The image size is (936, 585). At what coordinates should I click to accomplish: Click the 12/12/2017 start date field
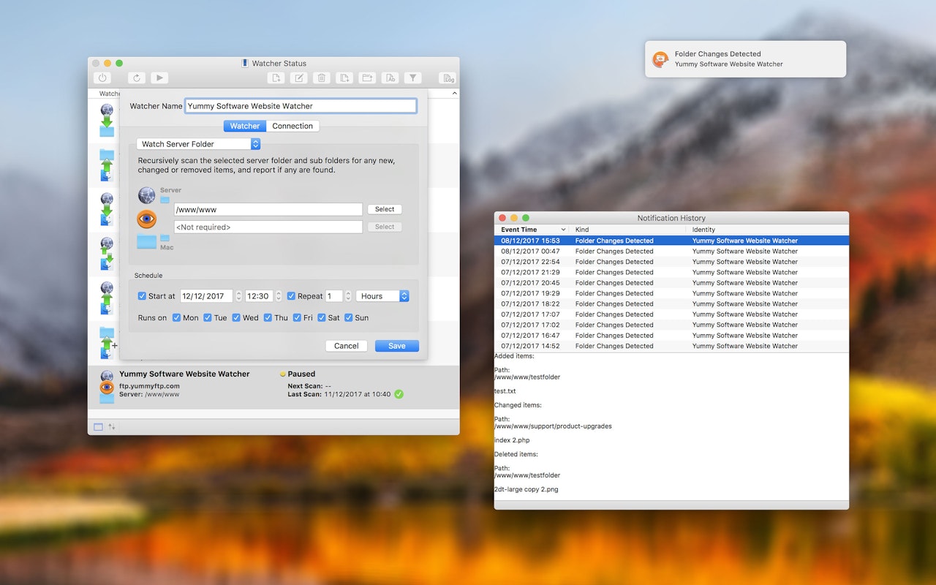tap(206, 296)
